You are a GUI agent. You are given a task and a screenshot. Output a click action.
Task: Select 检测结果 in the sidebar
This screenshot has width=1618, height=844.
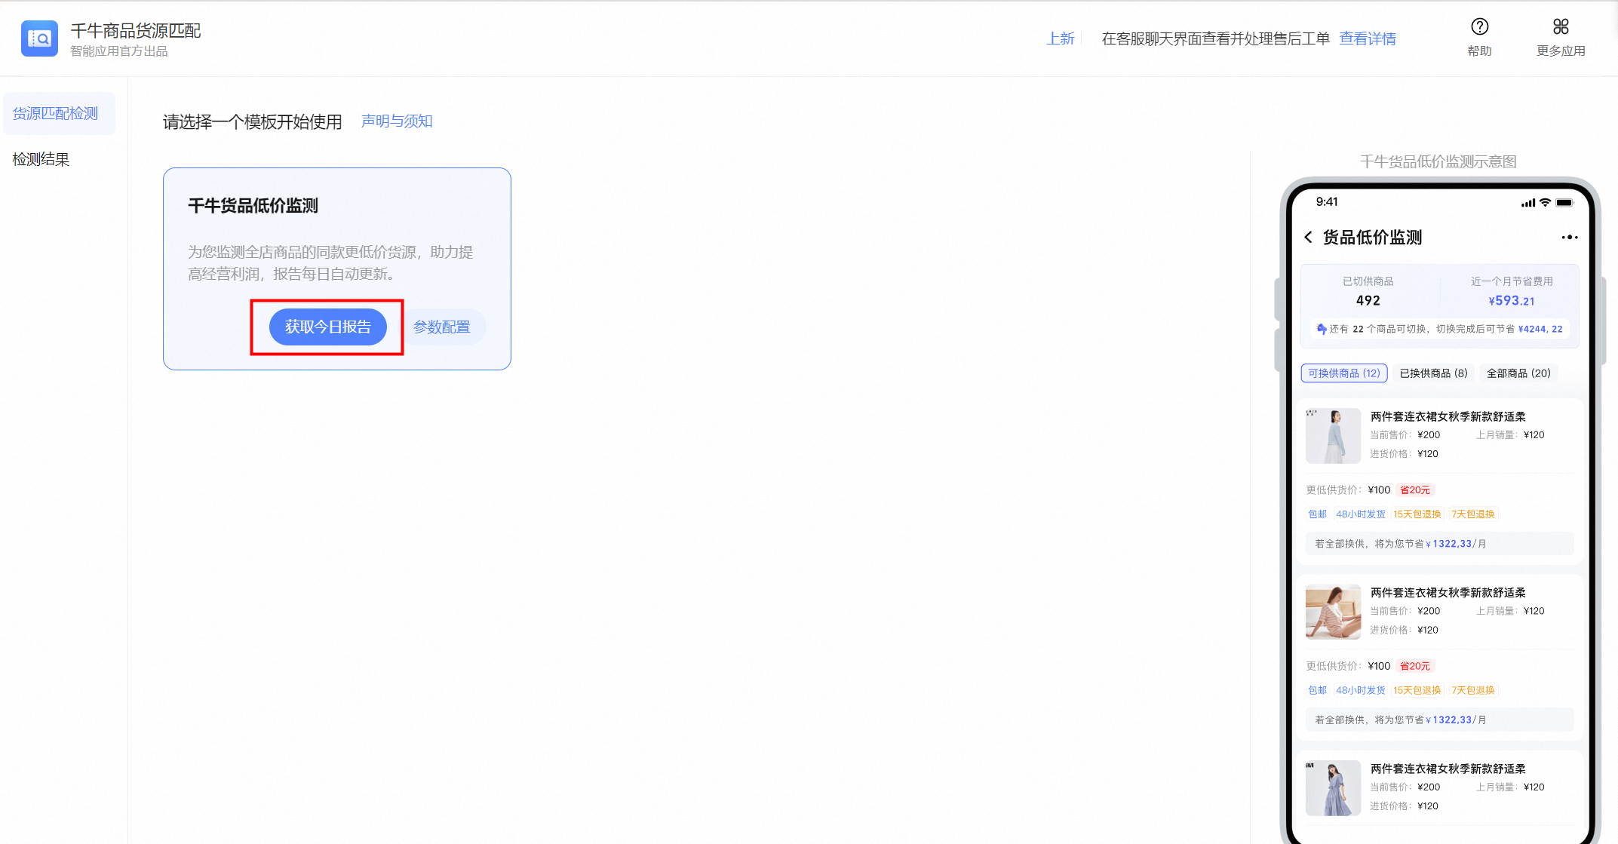click(41, 159)
